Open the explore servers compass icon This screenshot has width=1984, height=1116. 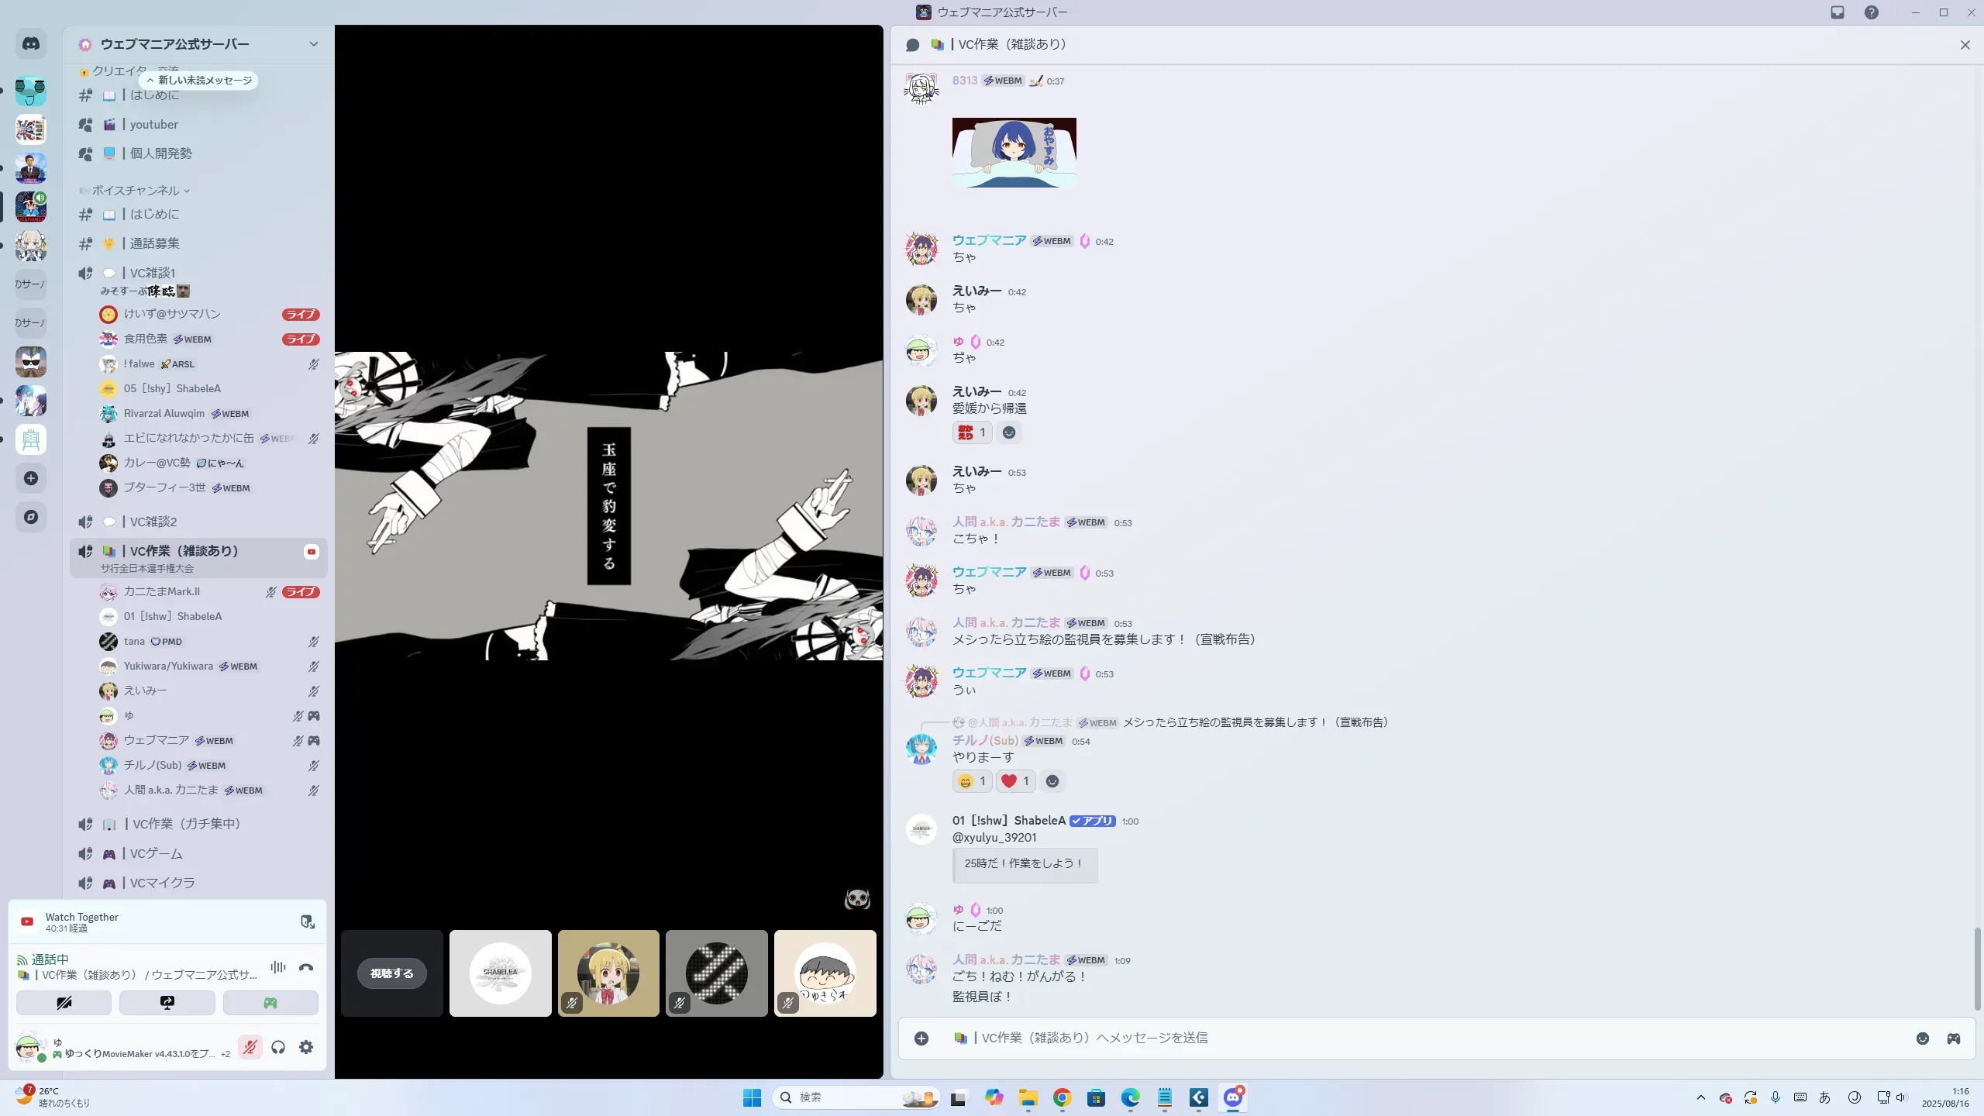coord(31,517)
